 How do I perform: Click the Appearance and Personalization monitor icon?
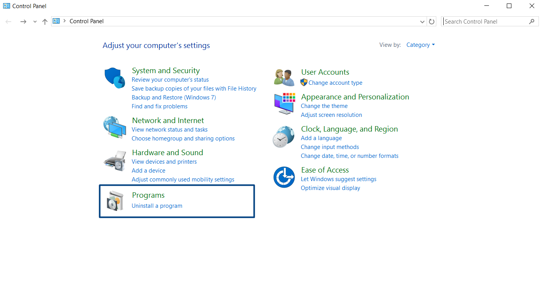coord(284,103)
